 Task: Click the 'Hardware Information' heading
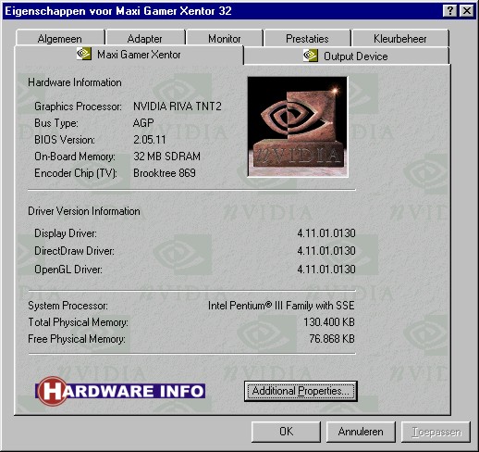[75, 82]
